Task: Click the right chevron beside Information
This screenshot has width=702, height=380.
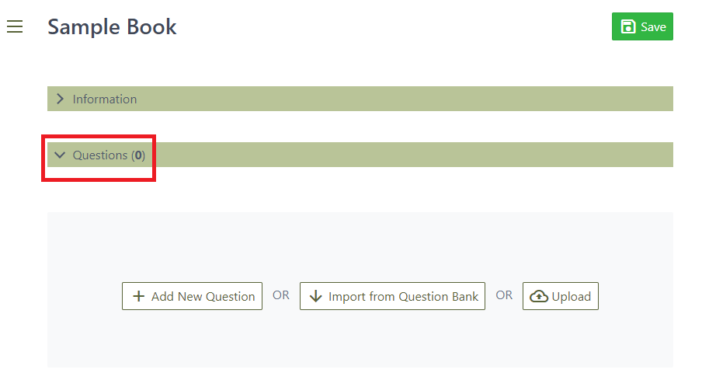Action: tap(61, 99)
